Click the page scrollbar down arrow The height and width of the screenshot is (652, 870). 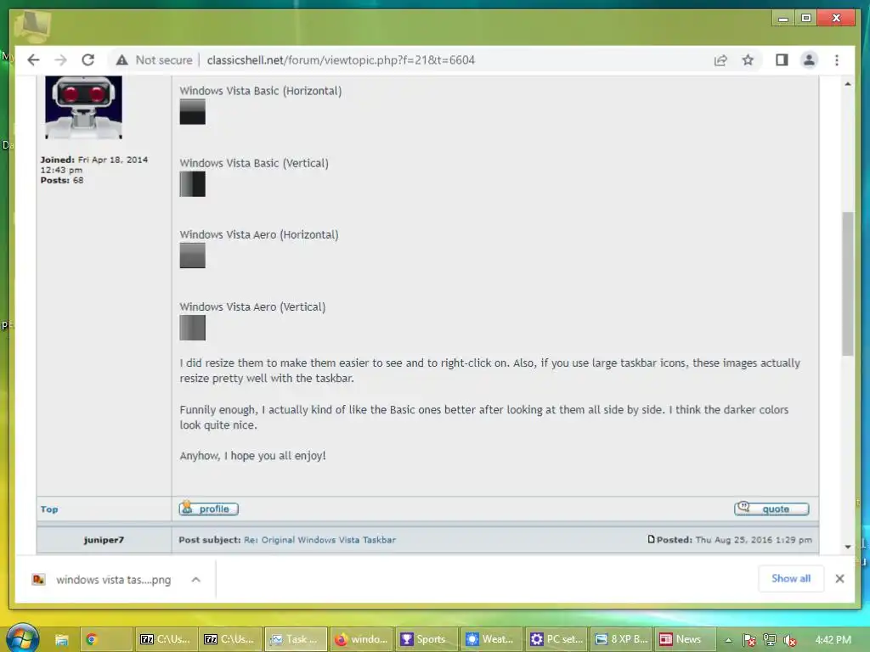coord(847,547)
